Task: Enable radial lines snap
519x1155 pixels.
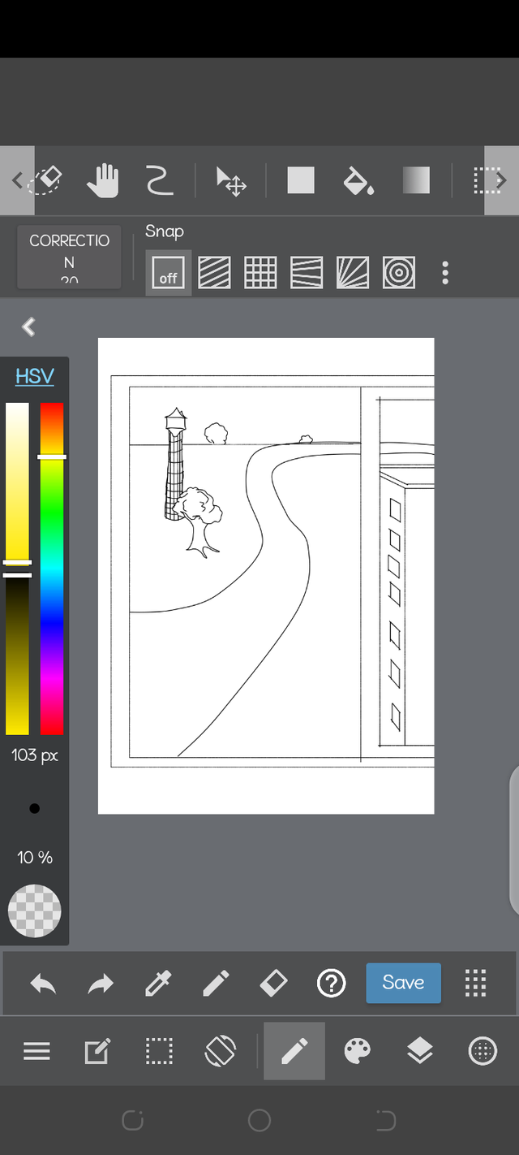Action: 353,273
